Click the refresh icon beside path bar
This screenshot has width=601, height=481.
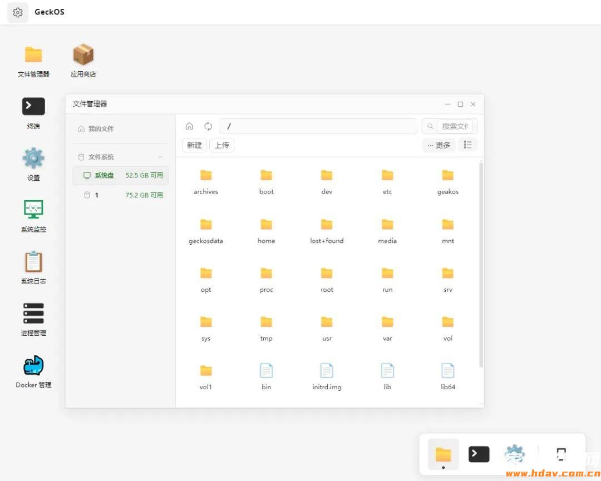(x=208, y=126)
